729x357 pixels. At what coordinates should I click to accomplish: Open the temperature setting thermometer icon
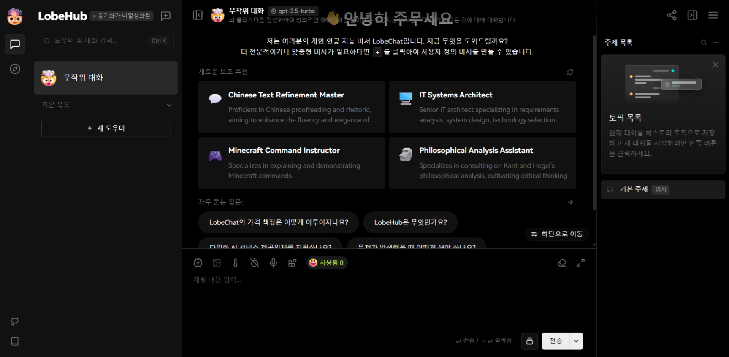tap(236, 263)
